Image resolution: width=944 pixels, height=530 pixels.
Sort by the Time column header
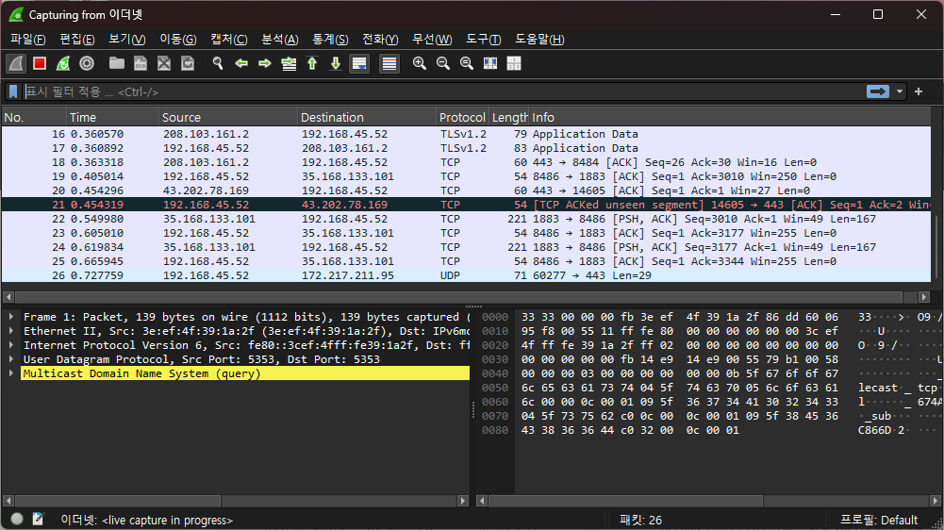click(x=112, y=118)
